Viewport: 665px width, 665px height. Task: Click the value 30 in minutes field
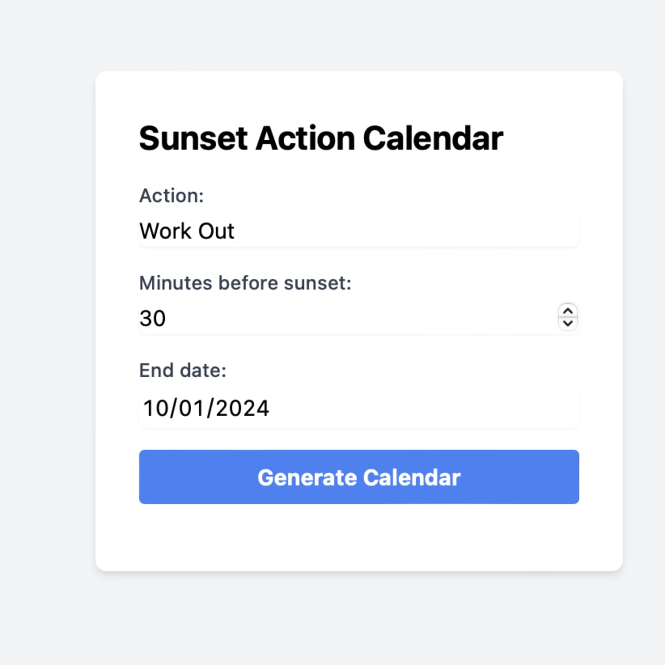coord(153,317)
